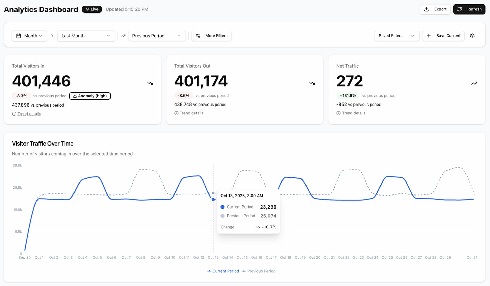Open the Previous Period comparison dropdown
Image resolution: width=490 pixels, height=286 pixels.
coord(157,36)
